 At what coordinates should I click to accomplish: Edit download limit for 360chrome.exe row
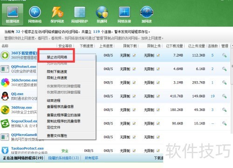pos(134,83)
